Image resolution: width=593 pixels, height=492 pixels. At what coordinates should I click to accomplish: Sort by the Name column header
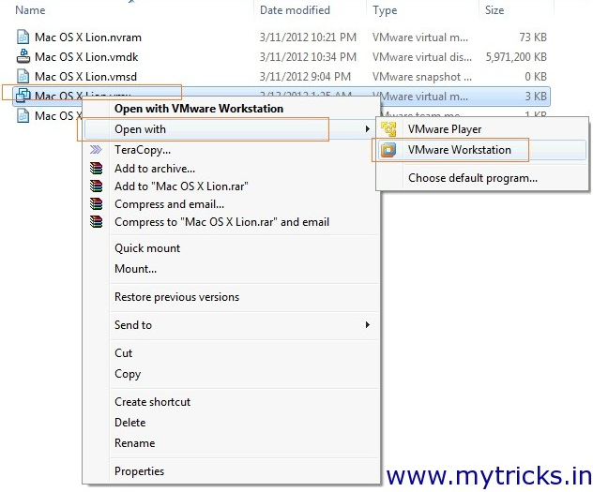point(30,10)
